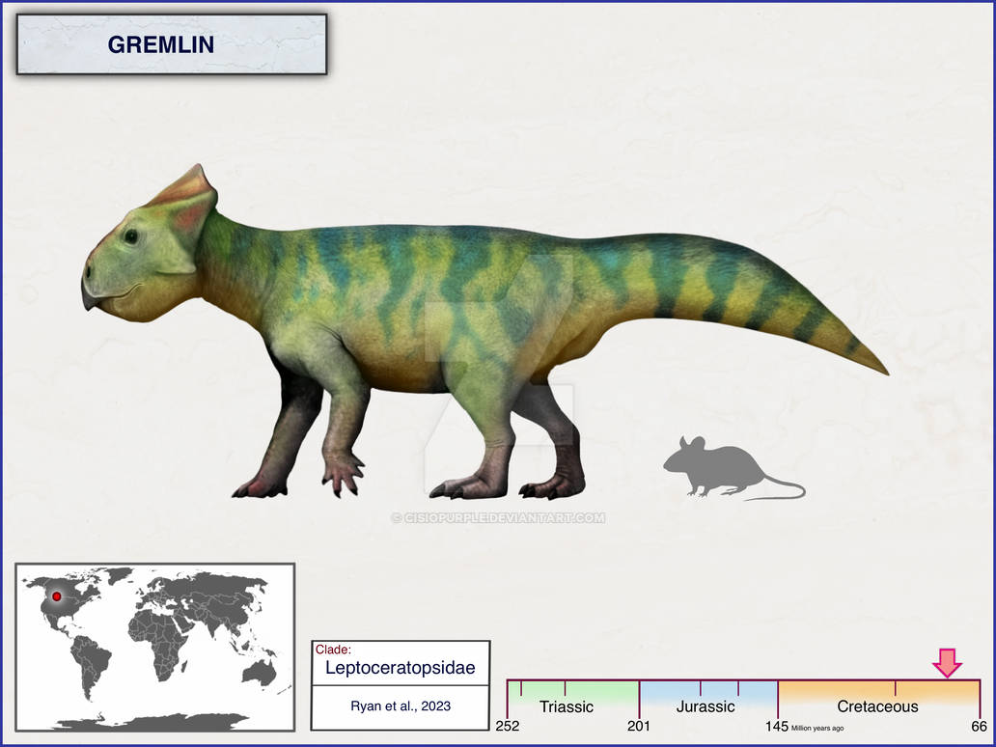This screenshot has width=996, height=747.
Task: Click the gray mouse silhouette
Action: [733, 468]
